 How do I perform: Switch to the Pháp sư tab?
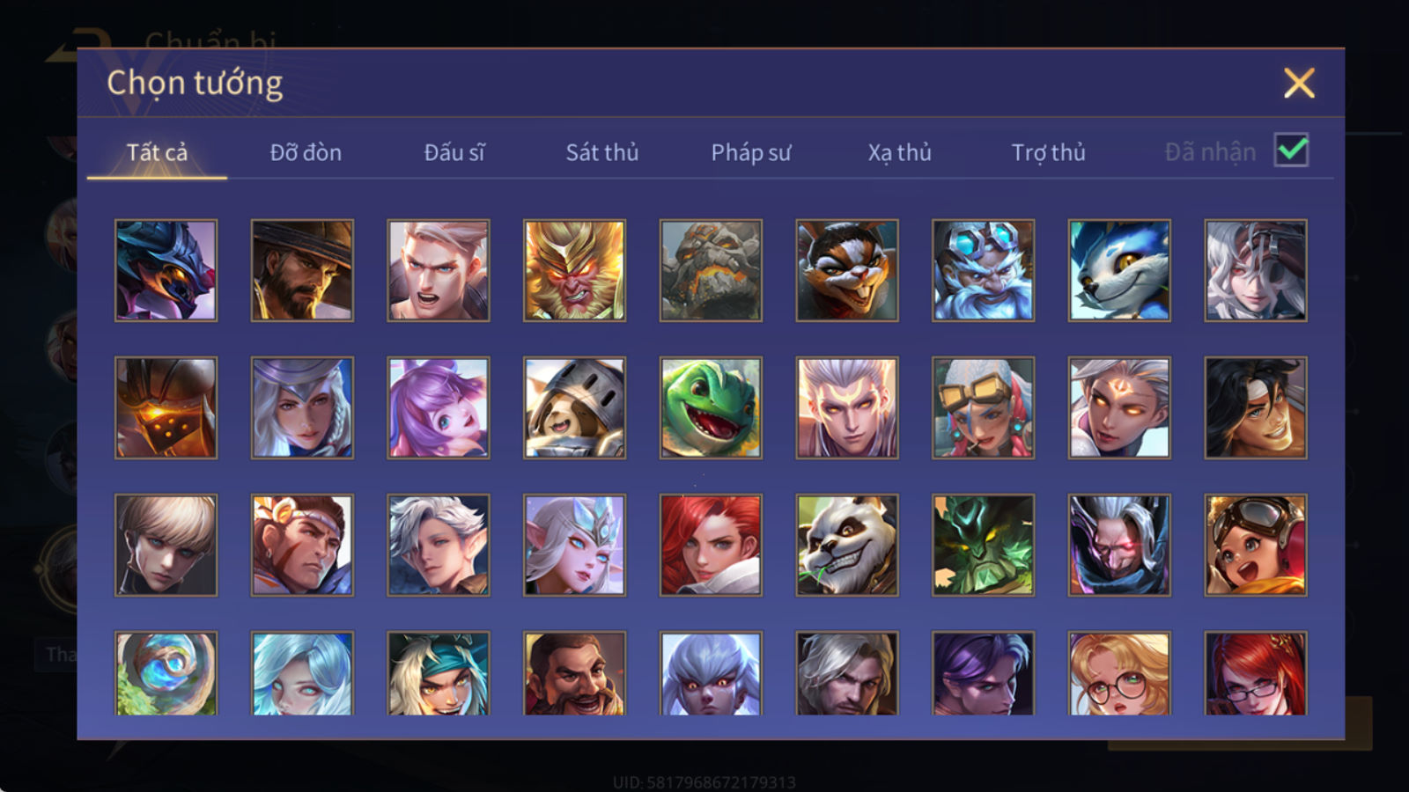pyautogui.click(x=751, y=152)
